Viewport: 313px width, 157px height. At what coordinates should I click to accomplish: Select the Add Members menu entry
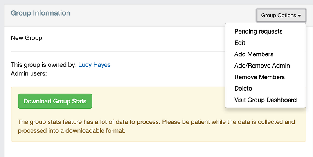[254, 54]
